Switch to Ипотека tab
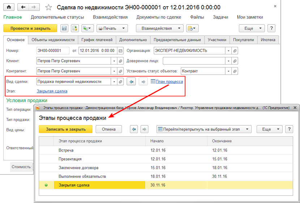 point(268,40)
